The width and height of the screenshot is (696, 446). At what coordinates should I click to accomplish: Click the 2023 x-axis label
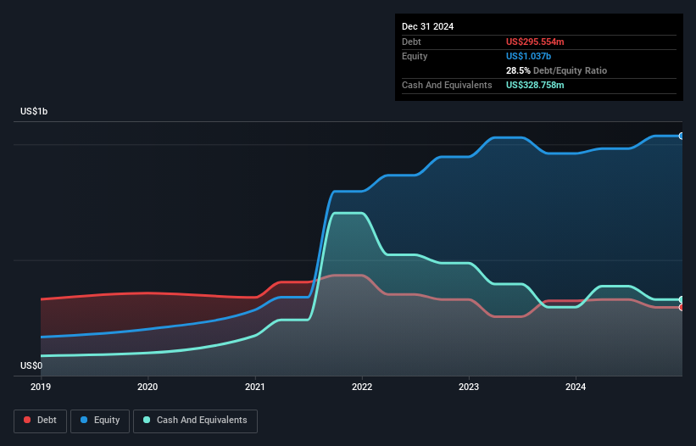click(x=469, y=387)
